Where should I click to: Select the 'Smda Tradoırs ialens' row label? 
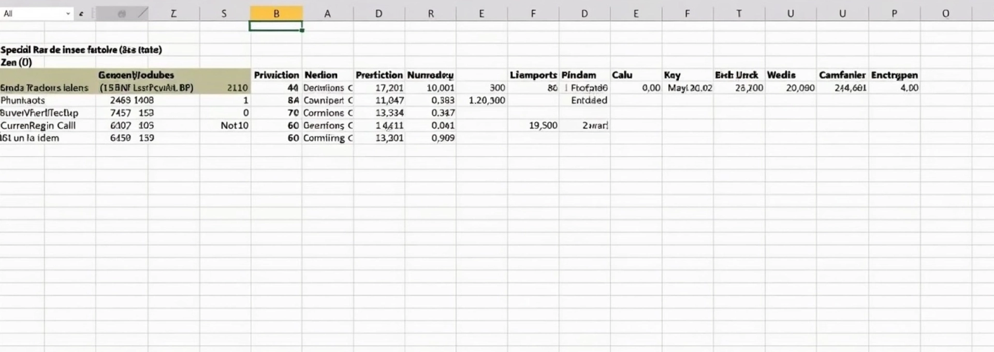click(45, 88)
